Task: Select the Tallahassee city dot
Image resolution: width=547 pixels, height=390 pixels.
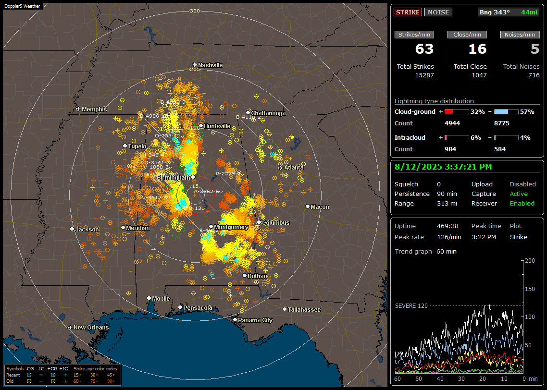Action: tap(285, 309)
